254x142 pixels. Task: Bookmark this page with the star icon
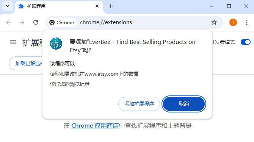214,22
